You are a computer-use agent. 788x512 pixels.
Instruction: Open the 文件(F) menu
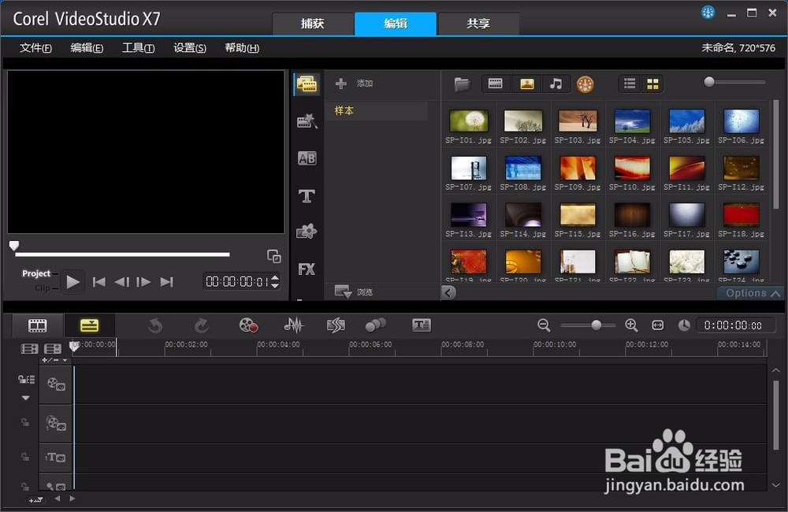pyautogui.click(x=35, y=48)
